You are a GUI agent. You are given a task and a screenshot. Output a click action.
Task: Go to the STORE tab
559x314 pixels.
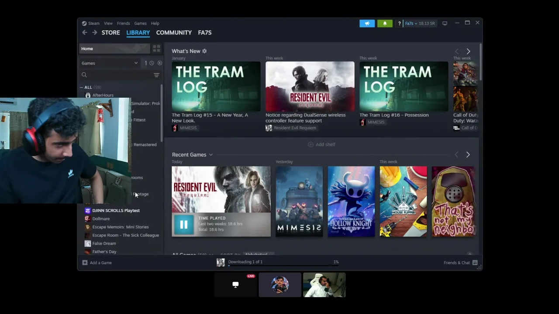[x=110, y=33]
